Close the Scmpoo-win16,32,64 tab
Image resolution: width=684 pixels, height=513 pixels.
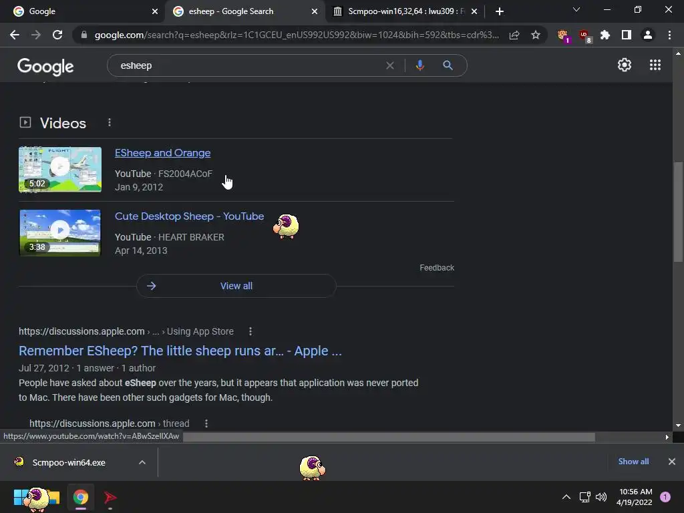click(x=474, y=11)
